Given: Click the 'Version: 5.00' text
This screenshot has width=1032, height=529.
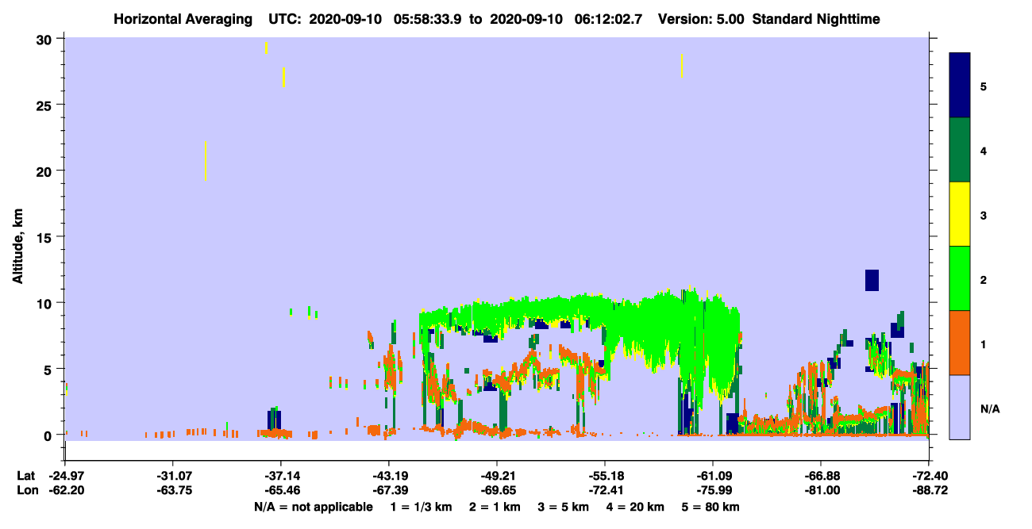Looking at the screenshot, I should [701, 19].
